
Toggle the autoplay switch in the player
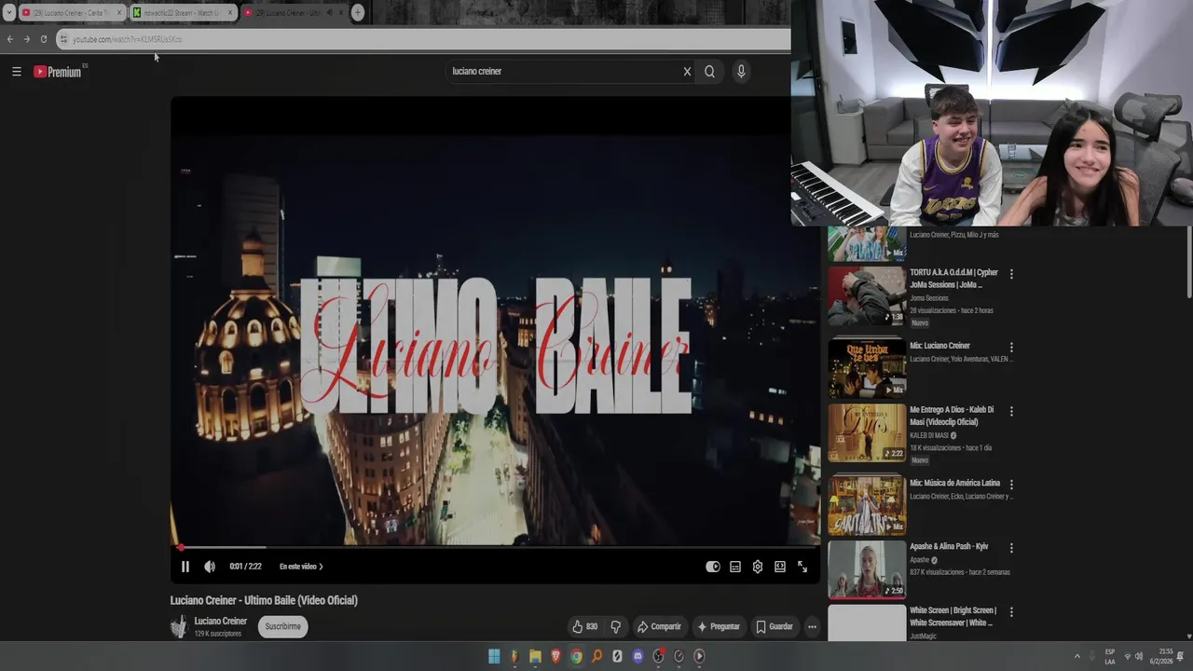(x=713, y=567)
